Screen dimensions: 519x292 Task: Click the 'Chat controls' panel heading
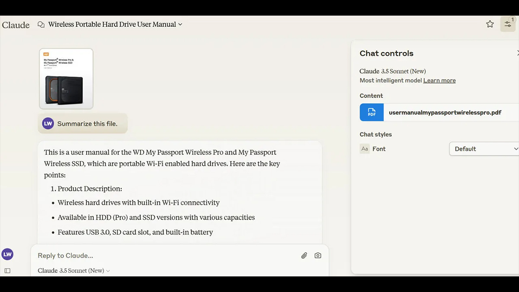387,53
